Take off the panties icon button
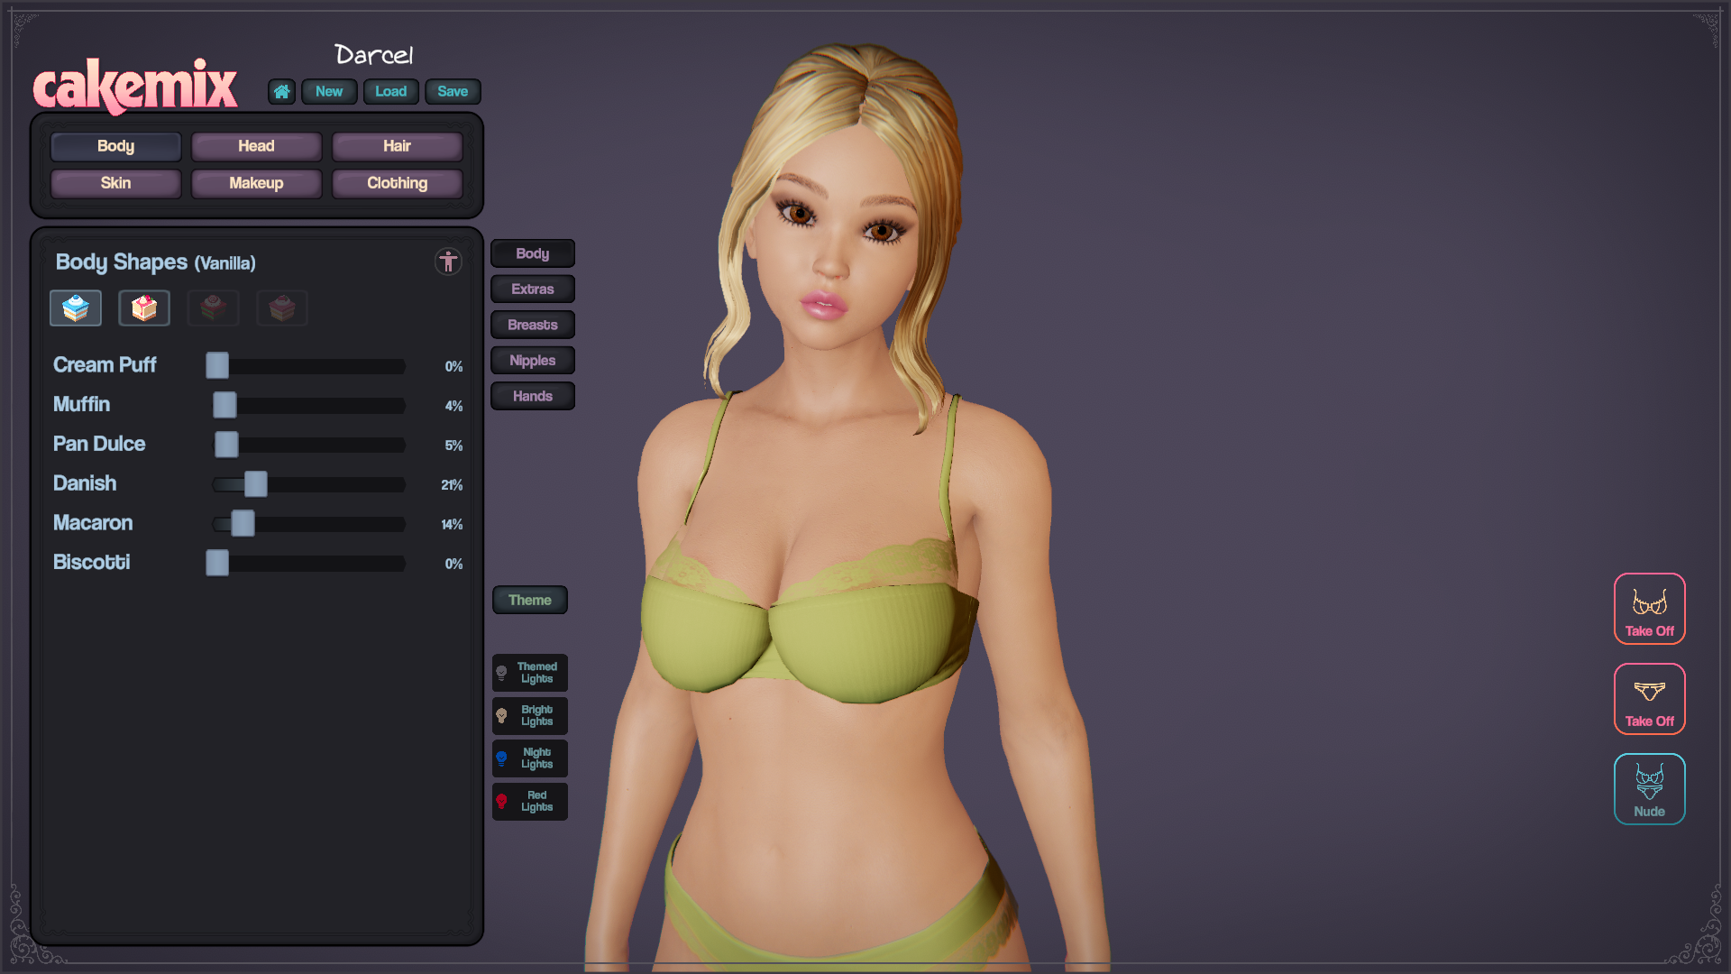The image size is (1731, 974). click(1649, 699)
